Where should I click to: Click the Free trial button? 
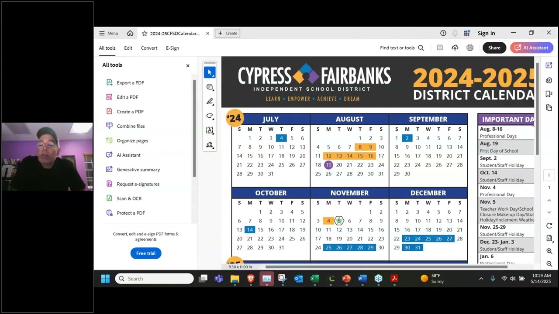(x=146, y=253)
